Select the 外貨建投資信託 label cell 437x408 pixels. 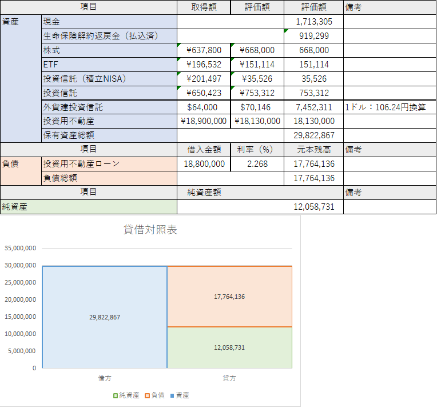pos(109,107)
